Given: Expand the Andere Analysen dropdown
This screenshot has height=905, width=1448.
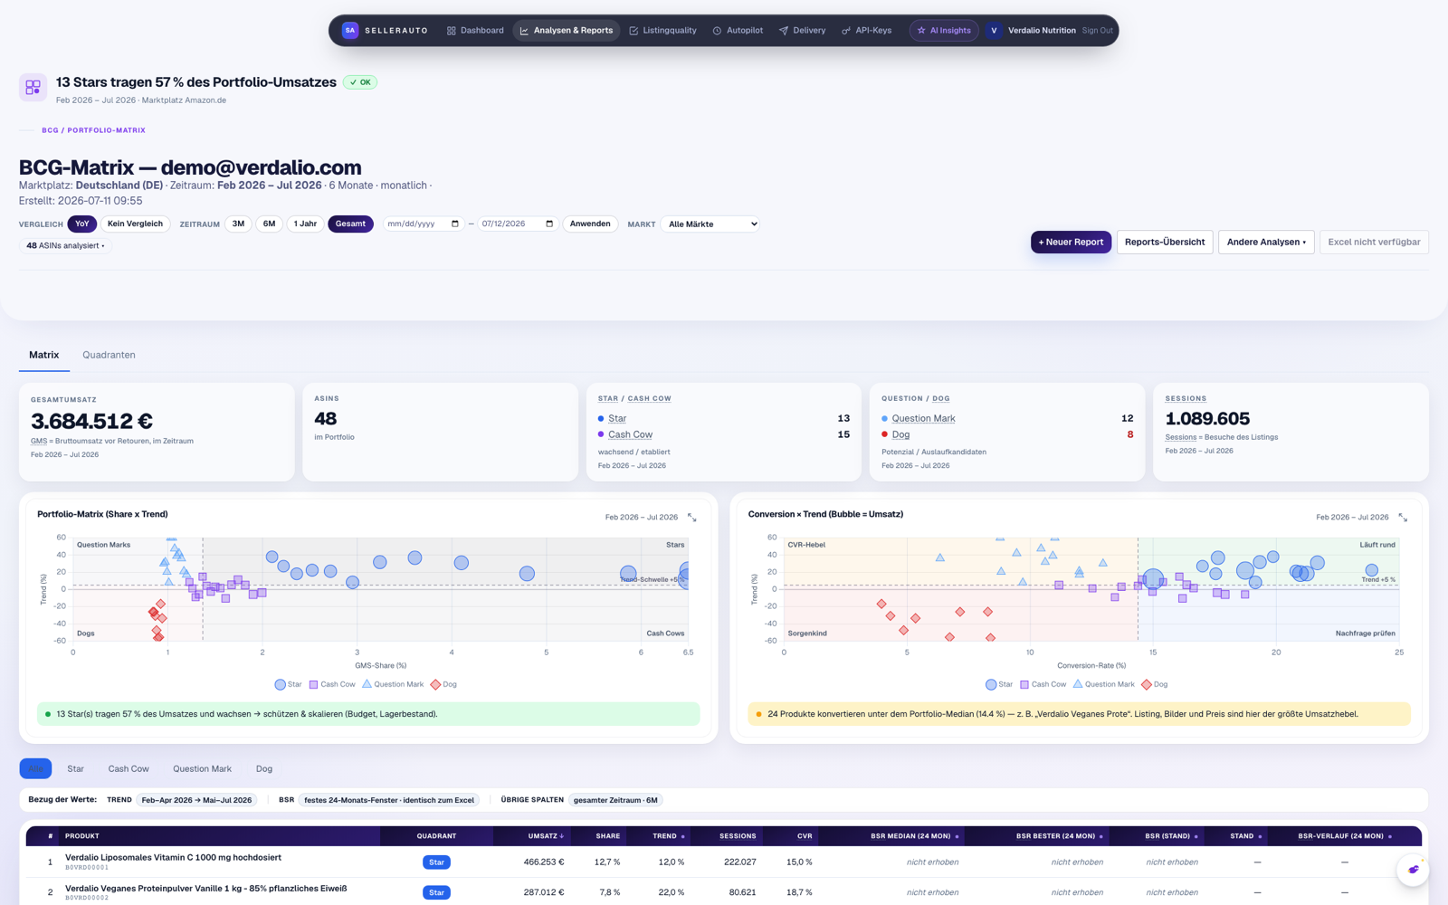Looking at the screenshot, I should tap(1266, 243).
